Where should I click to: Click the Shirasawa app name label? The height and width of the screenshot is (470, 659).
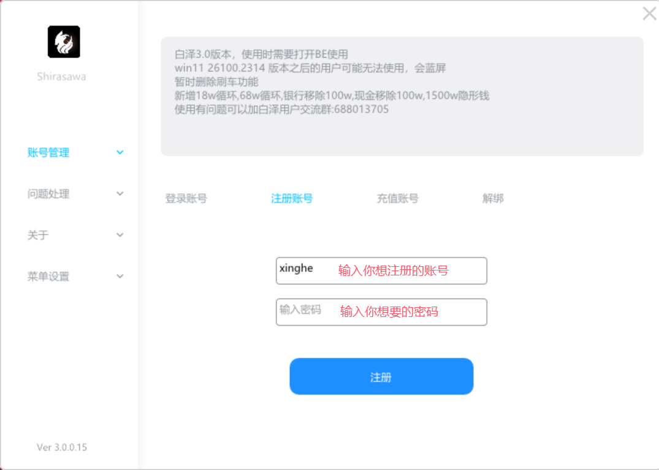coord(61,76)
